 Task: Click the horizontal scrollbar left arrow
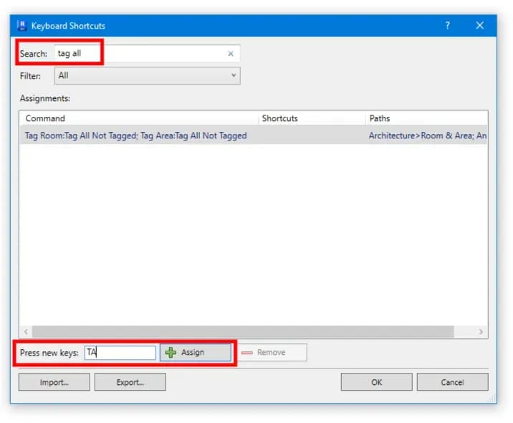(x=26, y=332)
